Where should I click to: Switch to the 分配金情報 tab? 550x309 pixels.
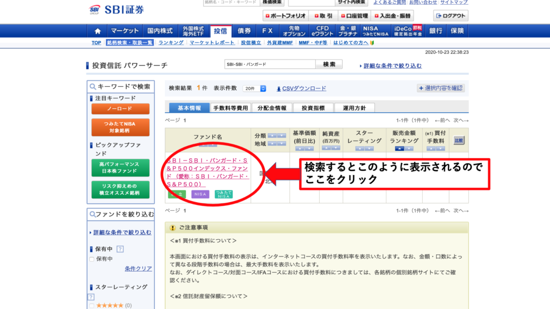[272, 108]
